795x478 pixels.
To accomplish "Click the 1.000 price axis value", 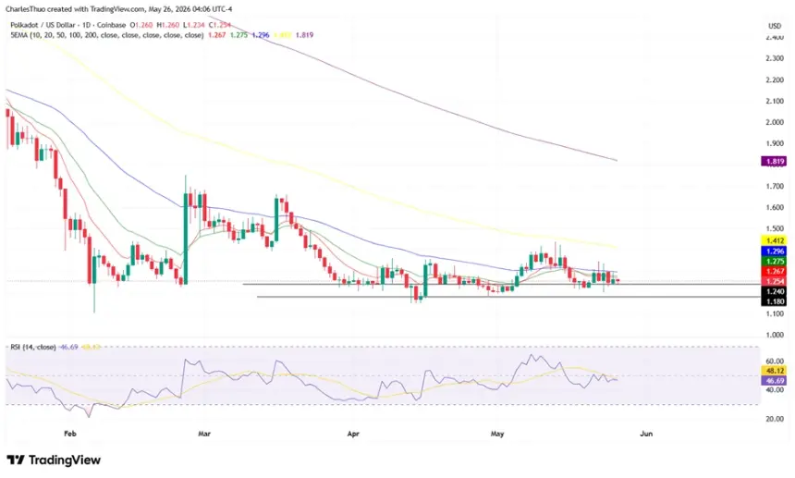I will tap(776, 335).
